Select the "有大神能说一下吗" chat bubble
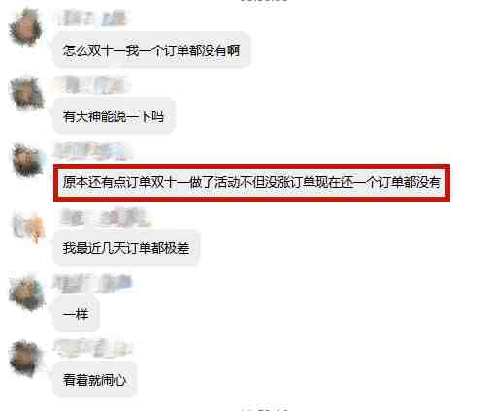The height and width of the screenshot is (411, 488). [x=114, y=116]
